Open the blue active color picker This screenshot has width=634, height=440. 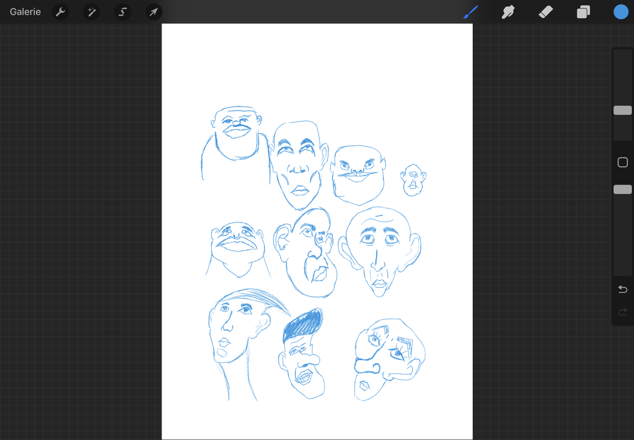coord(621,12)
